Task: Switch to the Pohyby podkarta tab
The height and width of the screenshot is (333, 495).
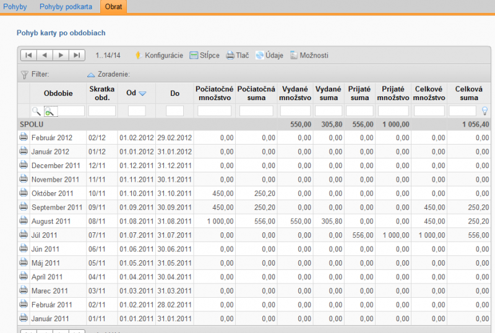Action: 66,7
